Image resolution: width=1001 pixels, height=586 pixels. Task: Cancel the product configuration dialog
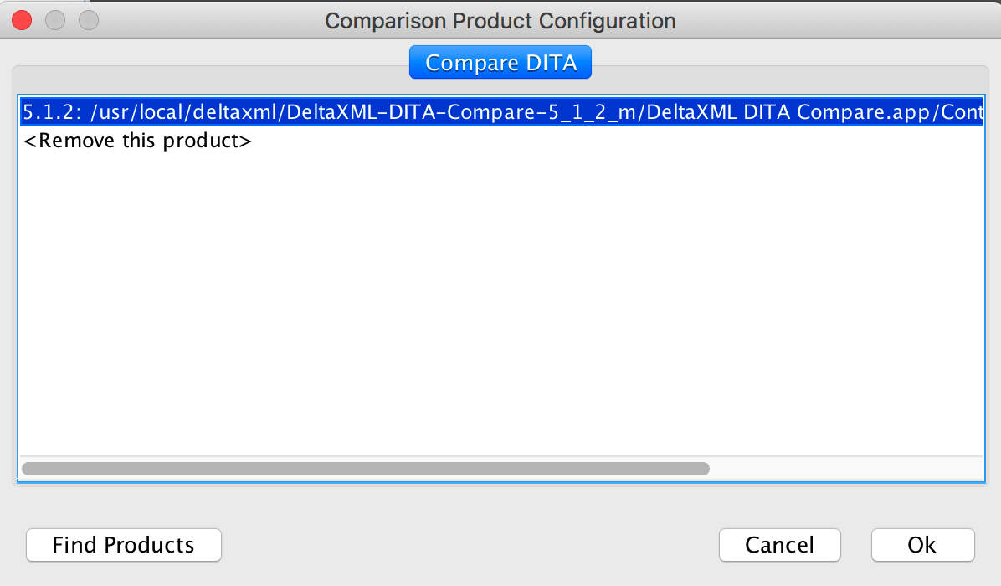coord(778,545)
